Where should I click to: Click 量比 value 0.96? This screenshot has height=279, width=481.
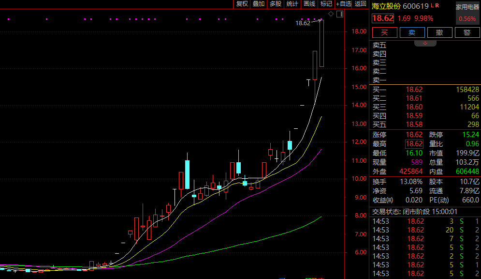(472, 144)
